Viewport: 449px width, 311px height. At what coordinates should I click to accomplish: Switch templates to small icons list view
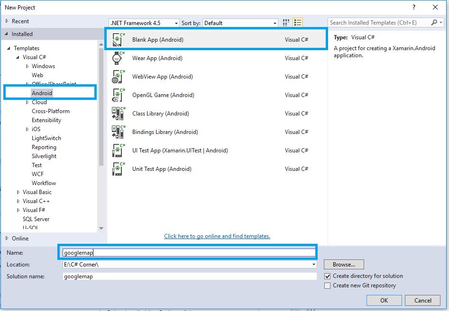click(x=298, y=23)
